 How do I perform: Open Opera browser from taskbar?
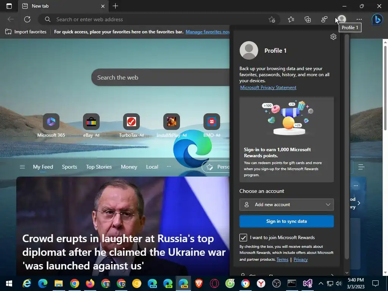214,283
